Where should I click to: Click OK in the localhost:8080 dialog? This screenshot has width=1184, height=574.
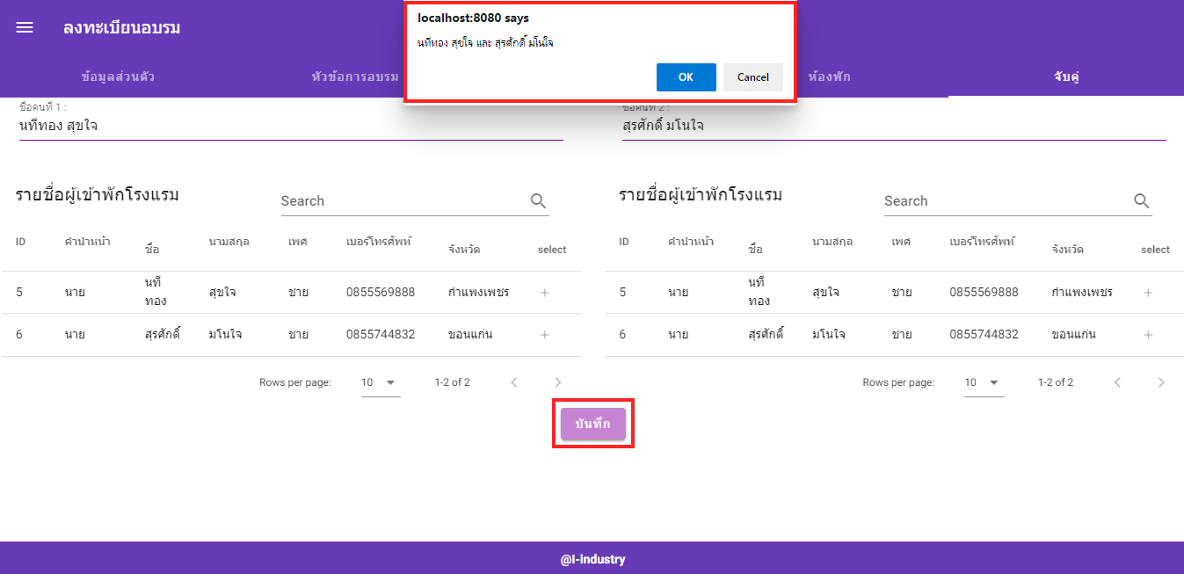tap(686, 76)
